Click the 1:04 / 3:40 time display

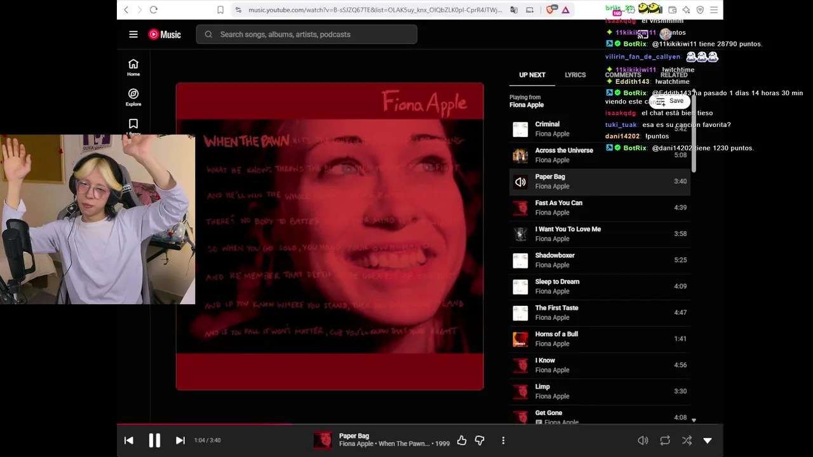[208, 440]
